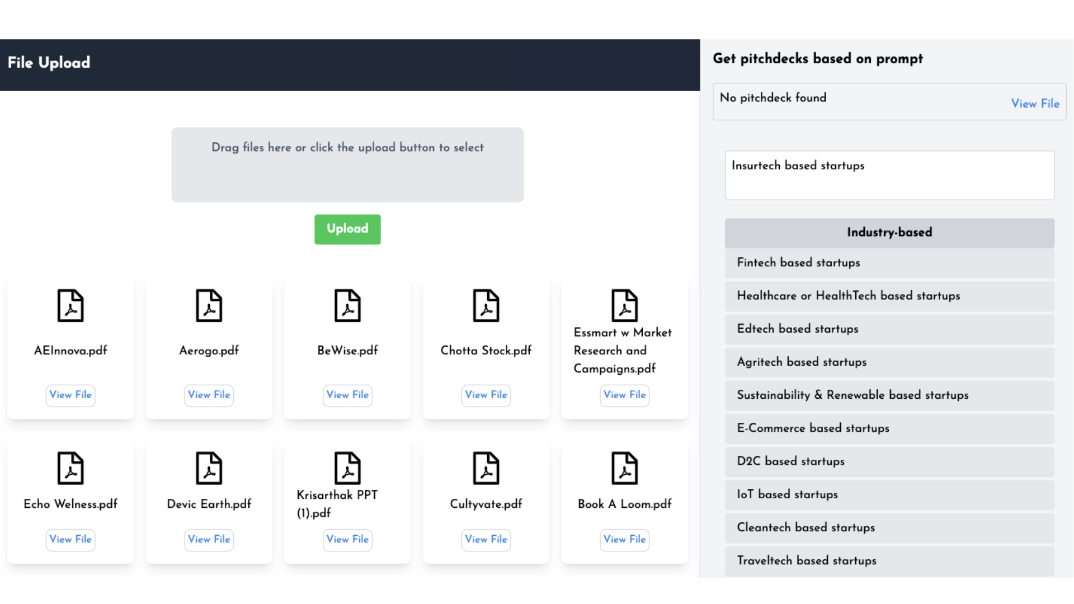View the Krisarthak PPT (1).pdf file
This screenshot has width=1074, height=604.
pyautogui.click(x=347, y=540)
